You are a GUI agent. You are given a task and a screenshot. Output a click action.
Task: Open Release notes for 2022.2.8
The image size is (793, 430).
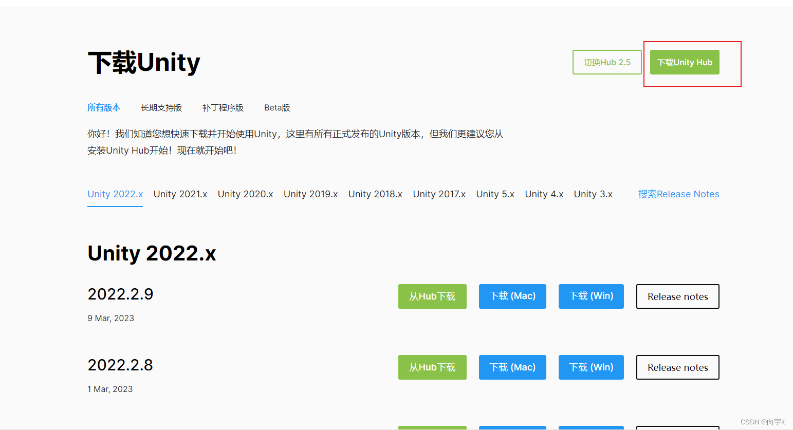coord(677,367)
